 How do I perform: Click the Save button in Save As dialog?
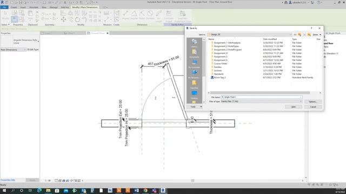pos(293,107)
